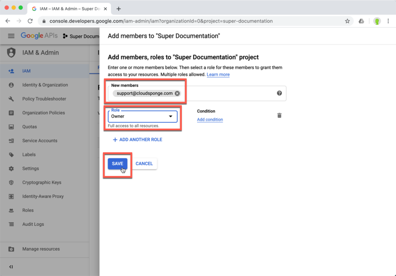The height and width of the screenshot is (276, 396).
Task: Open Policy Troubleshooter
Action: [x=44, y=99]
